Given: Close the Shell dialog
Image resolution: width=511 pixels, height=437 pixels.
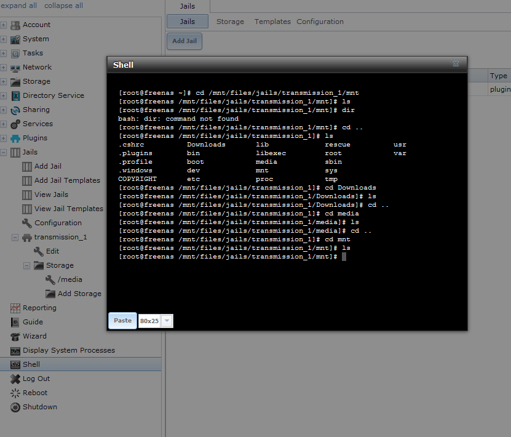Looking at the screenshot, I should 456,64.
